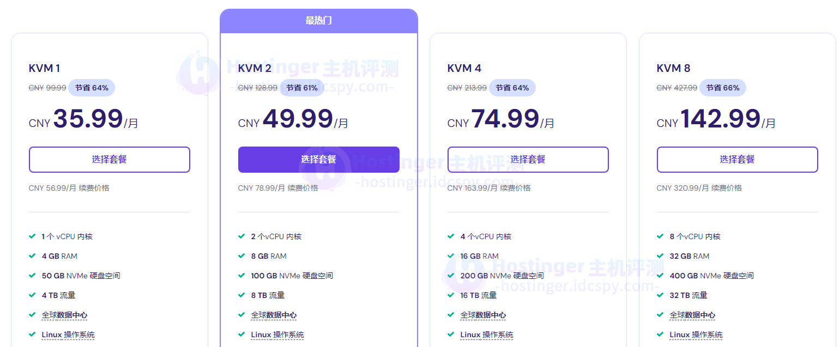Select the KVM 1 选择套餐 button
This screenshot has height=347, width=840.
click(x=109, y=159)
